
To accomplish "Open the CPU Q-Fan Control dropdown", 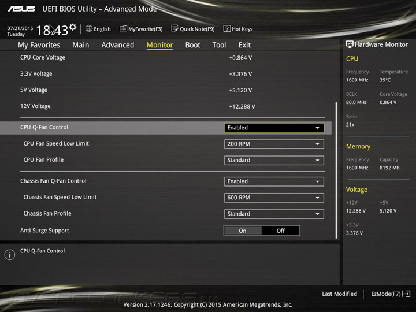I will (274, 128).
